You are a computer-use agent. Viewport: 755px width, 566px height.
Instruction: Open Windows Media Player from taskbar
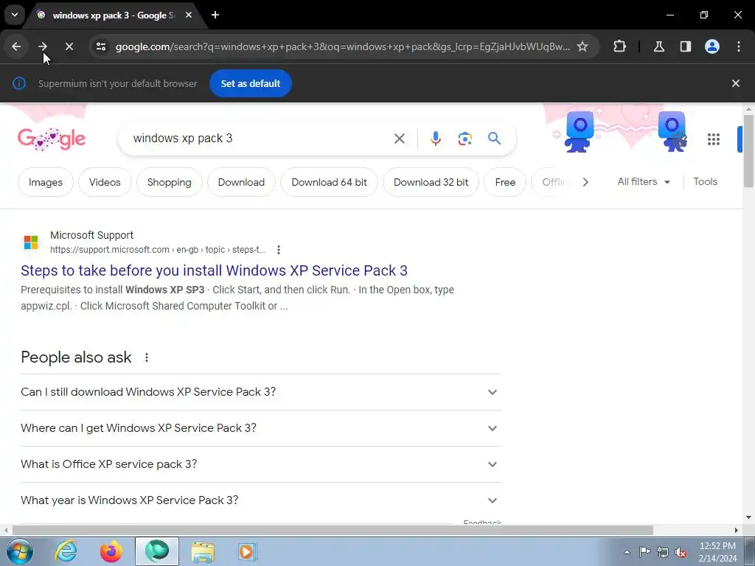click(x=248, y=551)
